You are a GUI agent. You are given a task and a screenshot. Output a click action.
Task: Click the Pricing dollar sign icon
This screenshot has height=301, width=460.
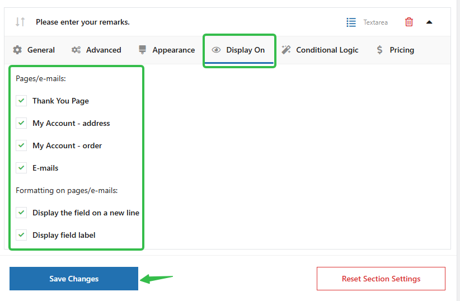380,50
